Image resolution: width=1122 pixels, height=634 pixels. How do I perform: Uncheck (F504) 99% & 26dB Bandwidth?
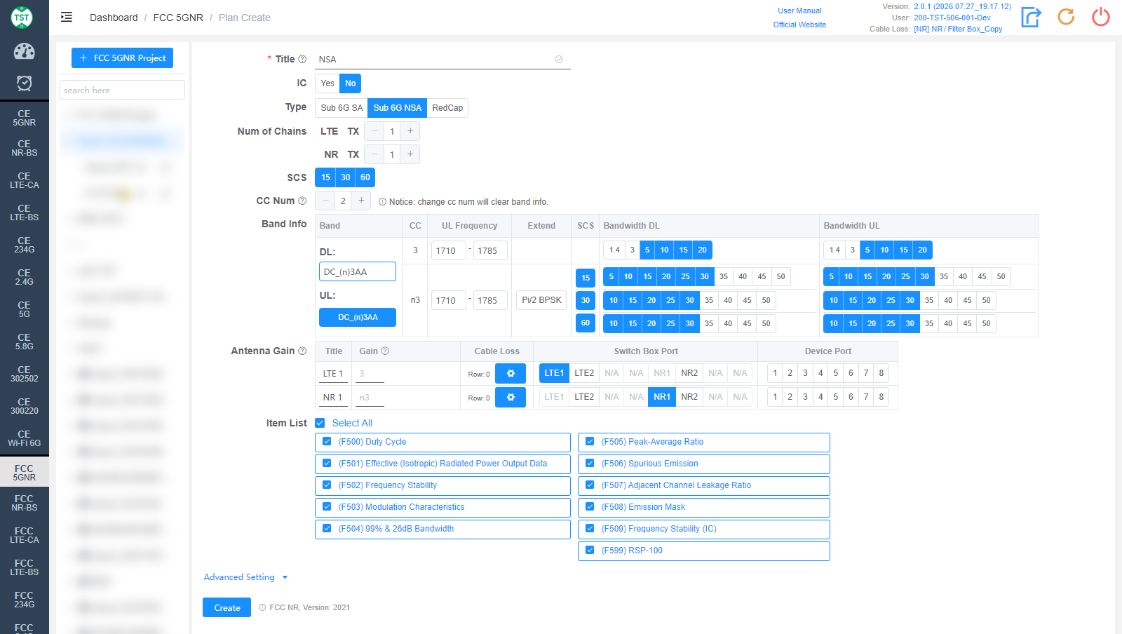pyautogui.click(x=327, y=529)
